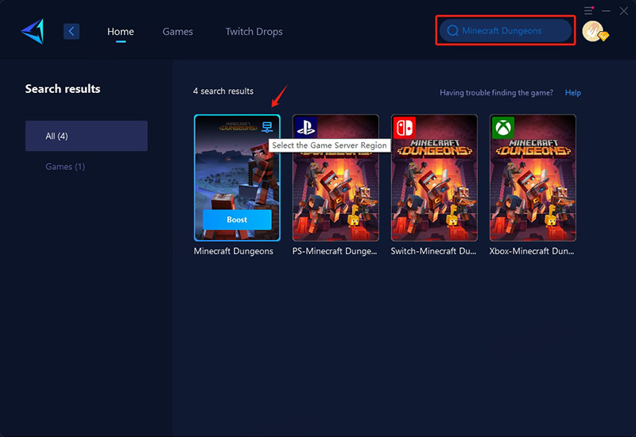Click the search magnifier icon
Screen dimensions: 636x437
point(452,30)
